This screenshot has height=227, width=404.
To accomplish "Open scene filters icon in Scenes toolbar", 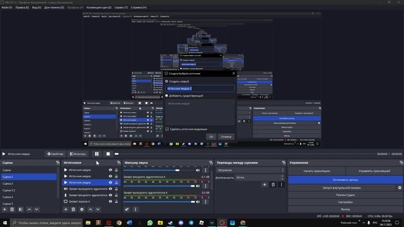I will tap(21, 209).
